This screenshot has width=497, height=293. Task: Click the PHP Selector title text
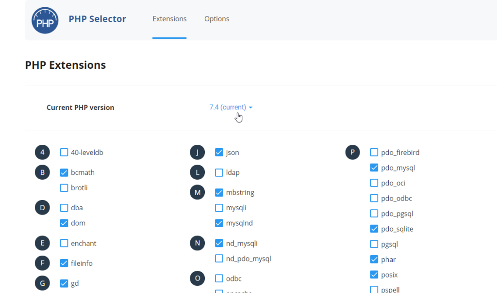click(x=97, y=19)
